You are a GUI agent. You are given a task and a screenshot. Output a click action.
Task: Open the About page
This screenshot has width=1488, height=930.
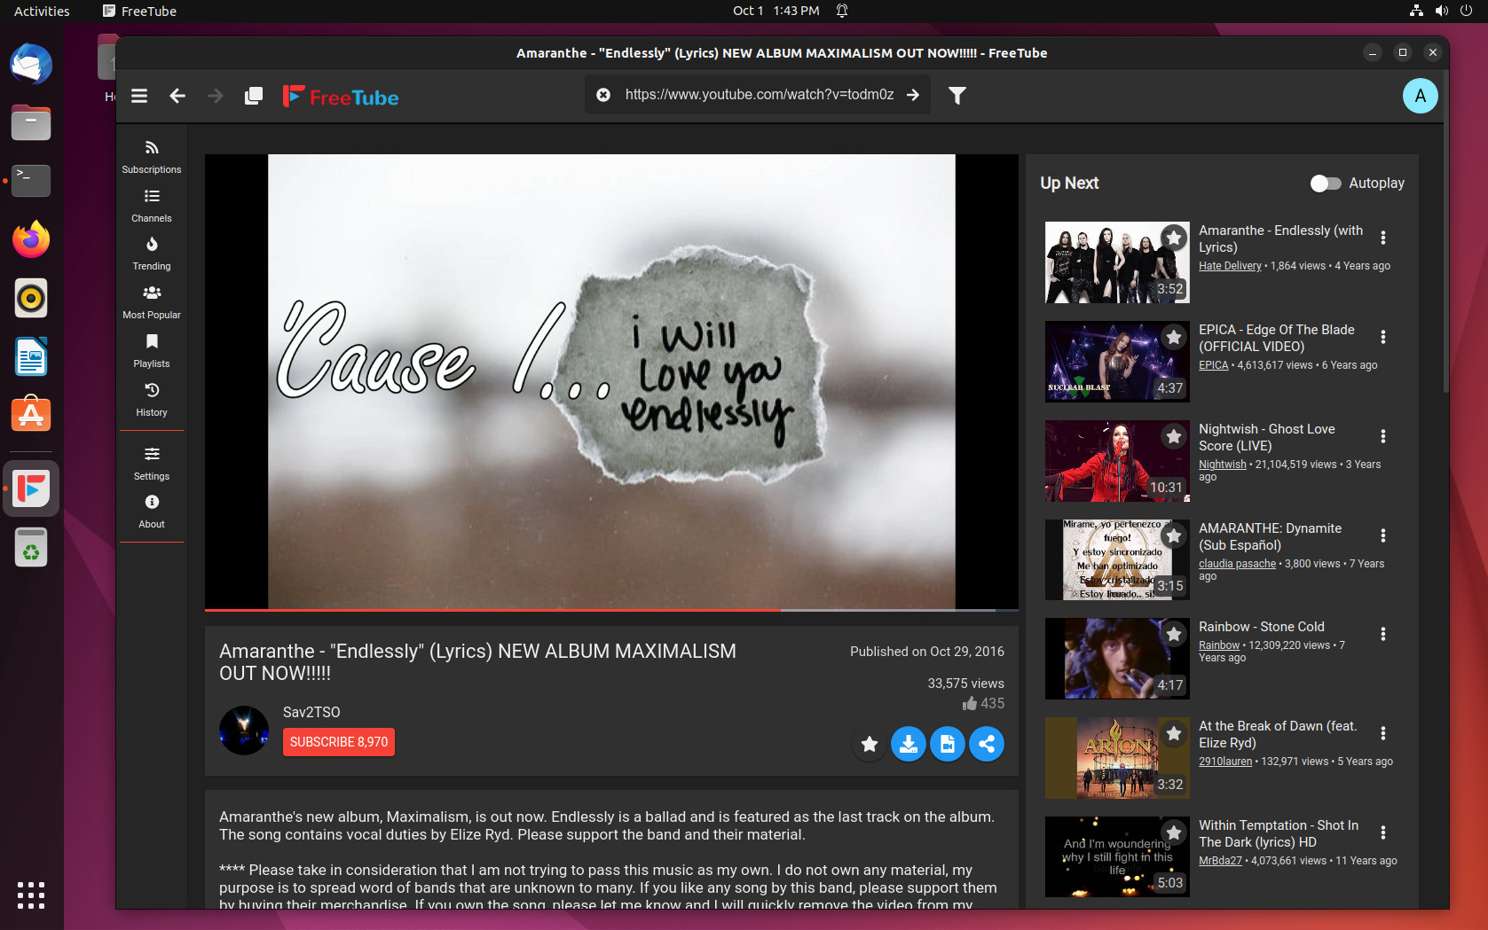tap(152, 512)
